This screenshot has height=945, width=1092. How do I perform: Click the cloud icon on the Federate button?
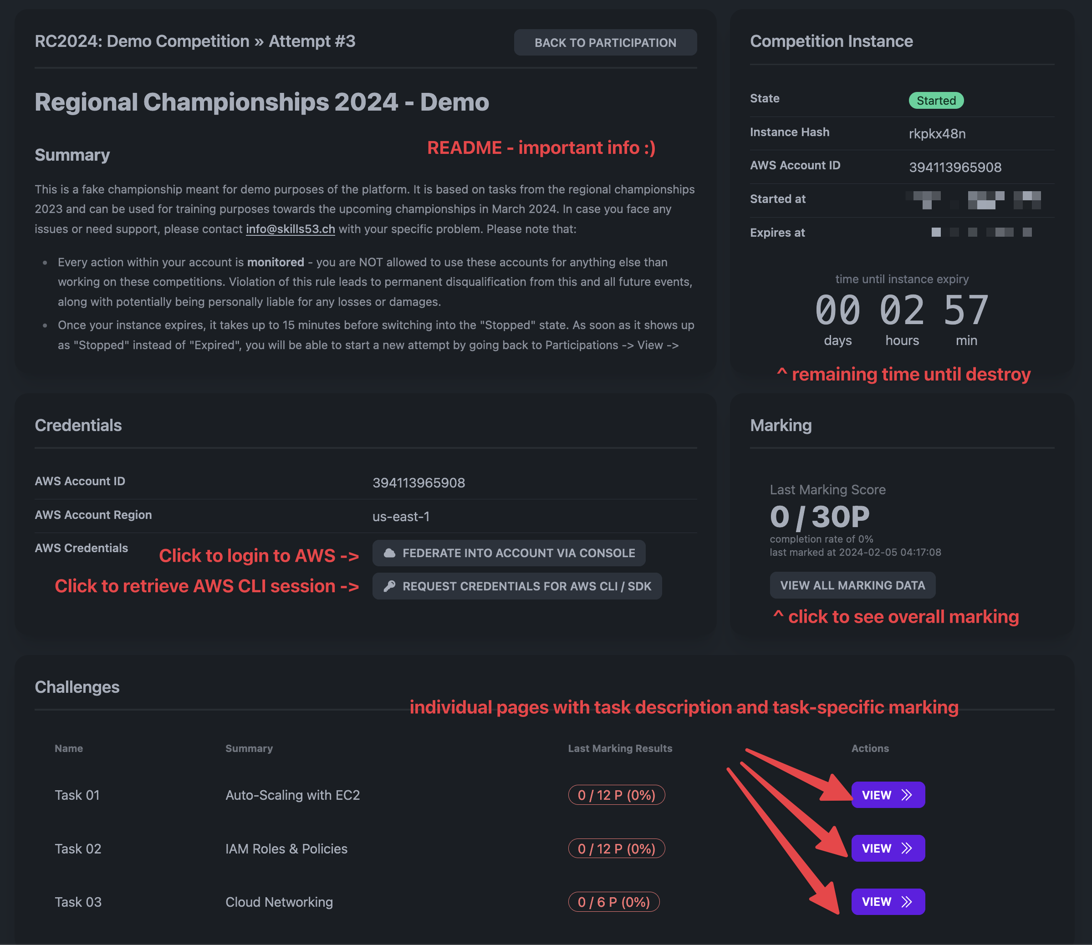coord(390,553)
